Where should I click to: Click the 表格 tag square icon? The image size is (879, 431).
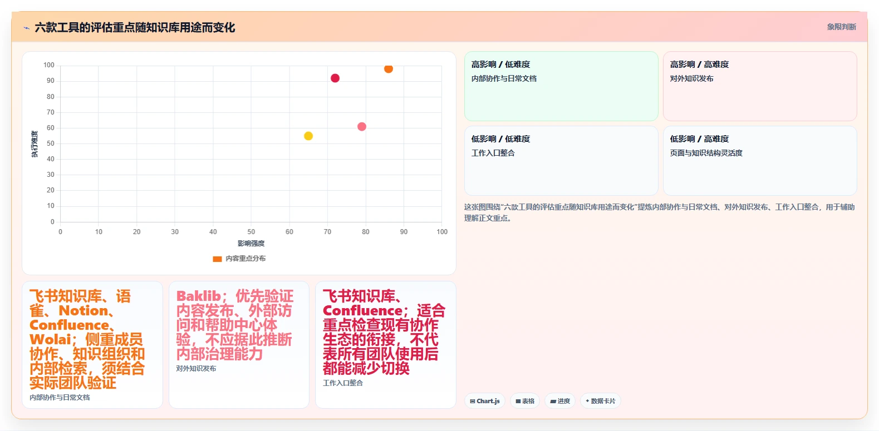tap(518, 401)
